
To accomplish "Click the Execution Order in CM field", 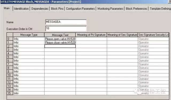I will click(66, 29).
